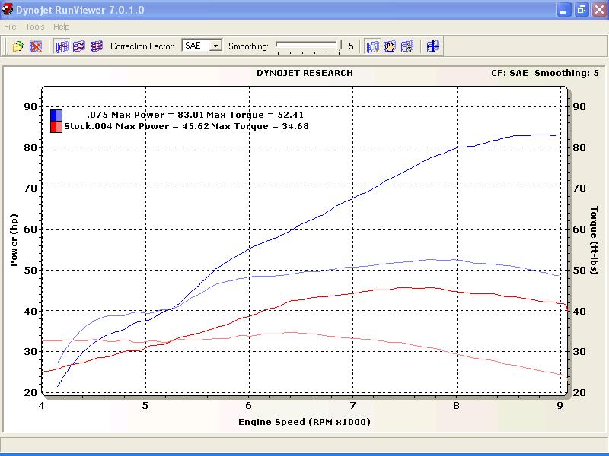Activate the hand pan graph tool

[390, 46]
